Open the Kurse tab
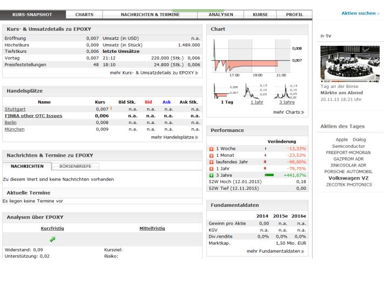 260,15
